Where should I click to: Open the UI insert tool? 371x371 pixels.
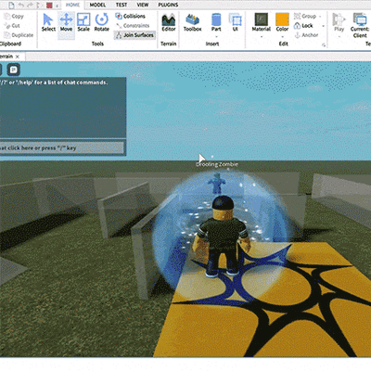[x=236, y=22]
